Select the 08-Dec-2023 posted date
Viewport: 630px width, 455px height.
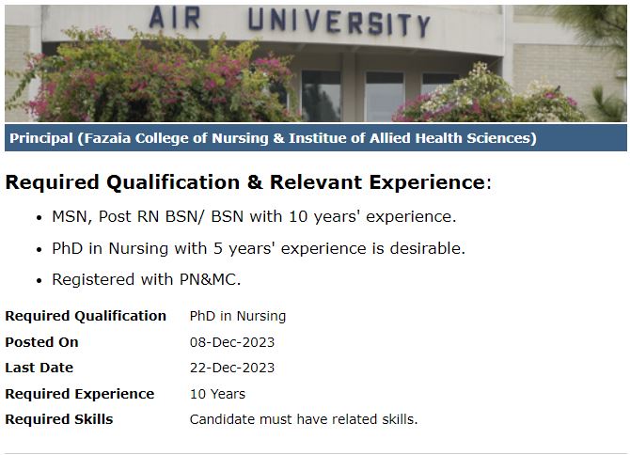pos(232,342)
